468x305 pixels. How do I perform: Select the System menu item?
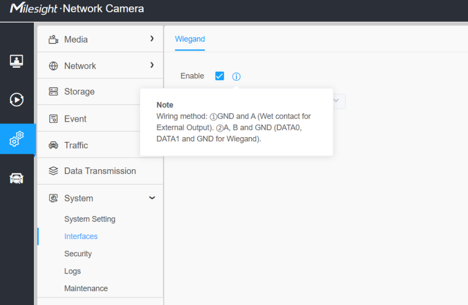tap(100, 198)
